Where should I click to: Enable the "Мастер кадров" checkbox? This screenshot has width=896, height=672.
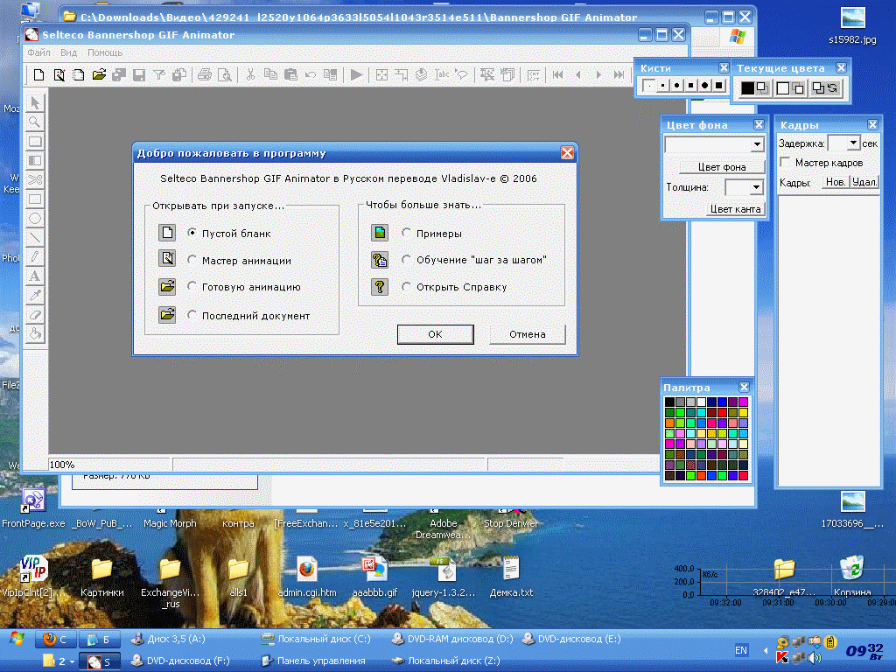tap(786, 163)
